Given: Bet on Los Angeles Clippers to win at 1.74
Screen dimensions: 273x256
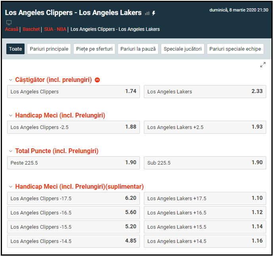Looking at the screenshot, I should pyautogui.click(x=73, y=91).
